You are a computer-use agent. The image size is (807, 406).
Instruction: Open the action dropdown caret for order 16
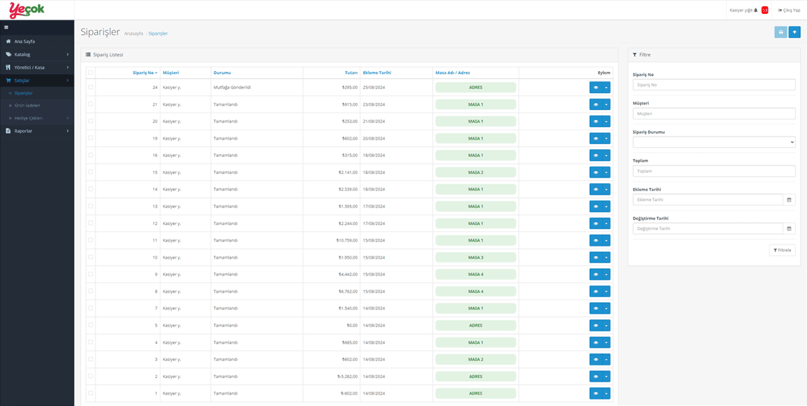(x=606, y=155)
